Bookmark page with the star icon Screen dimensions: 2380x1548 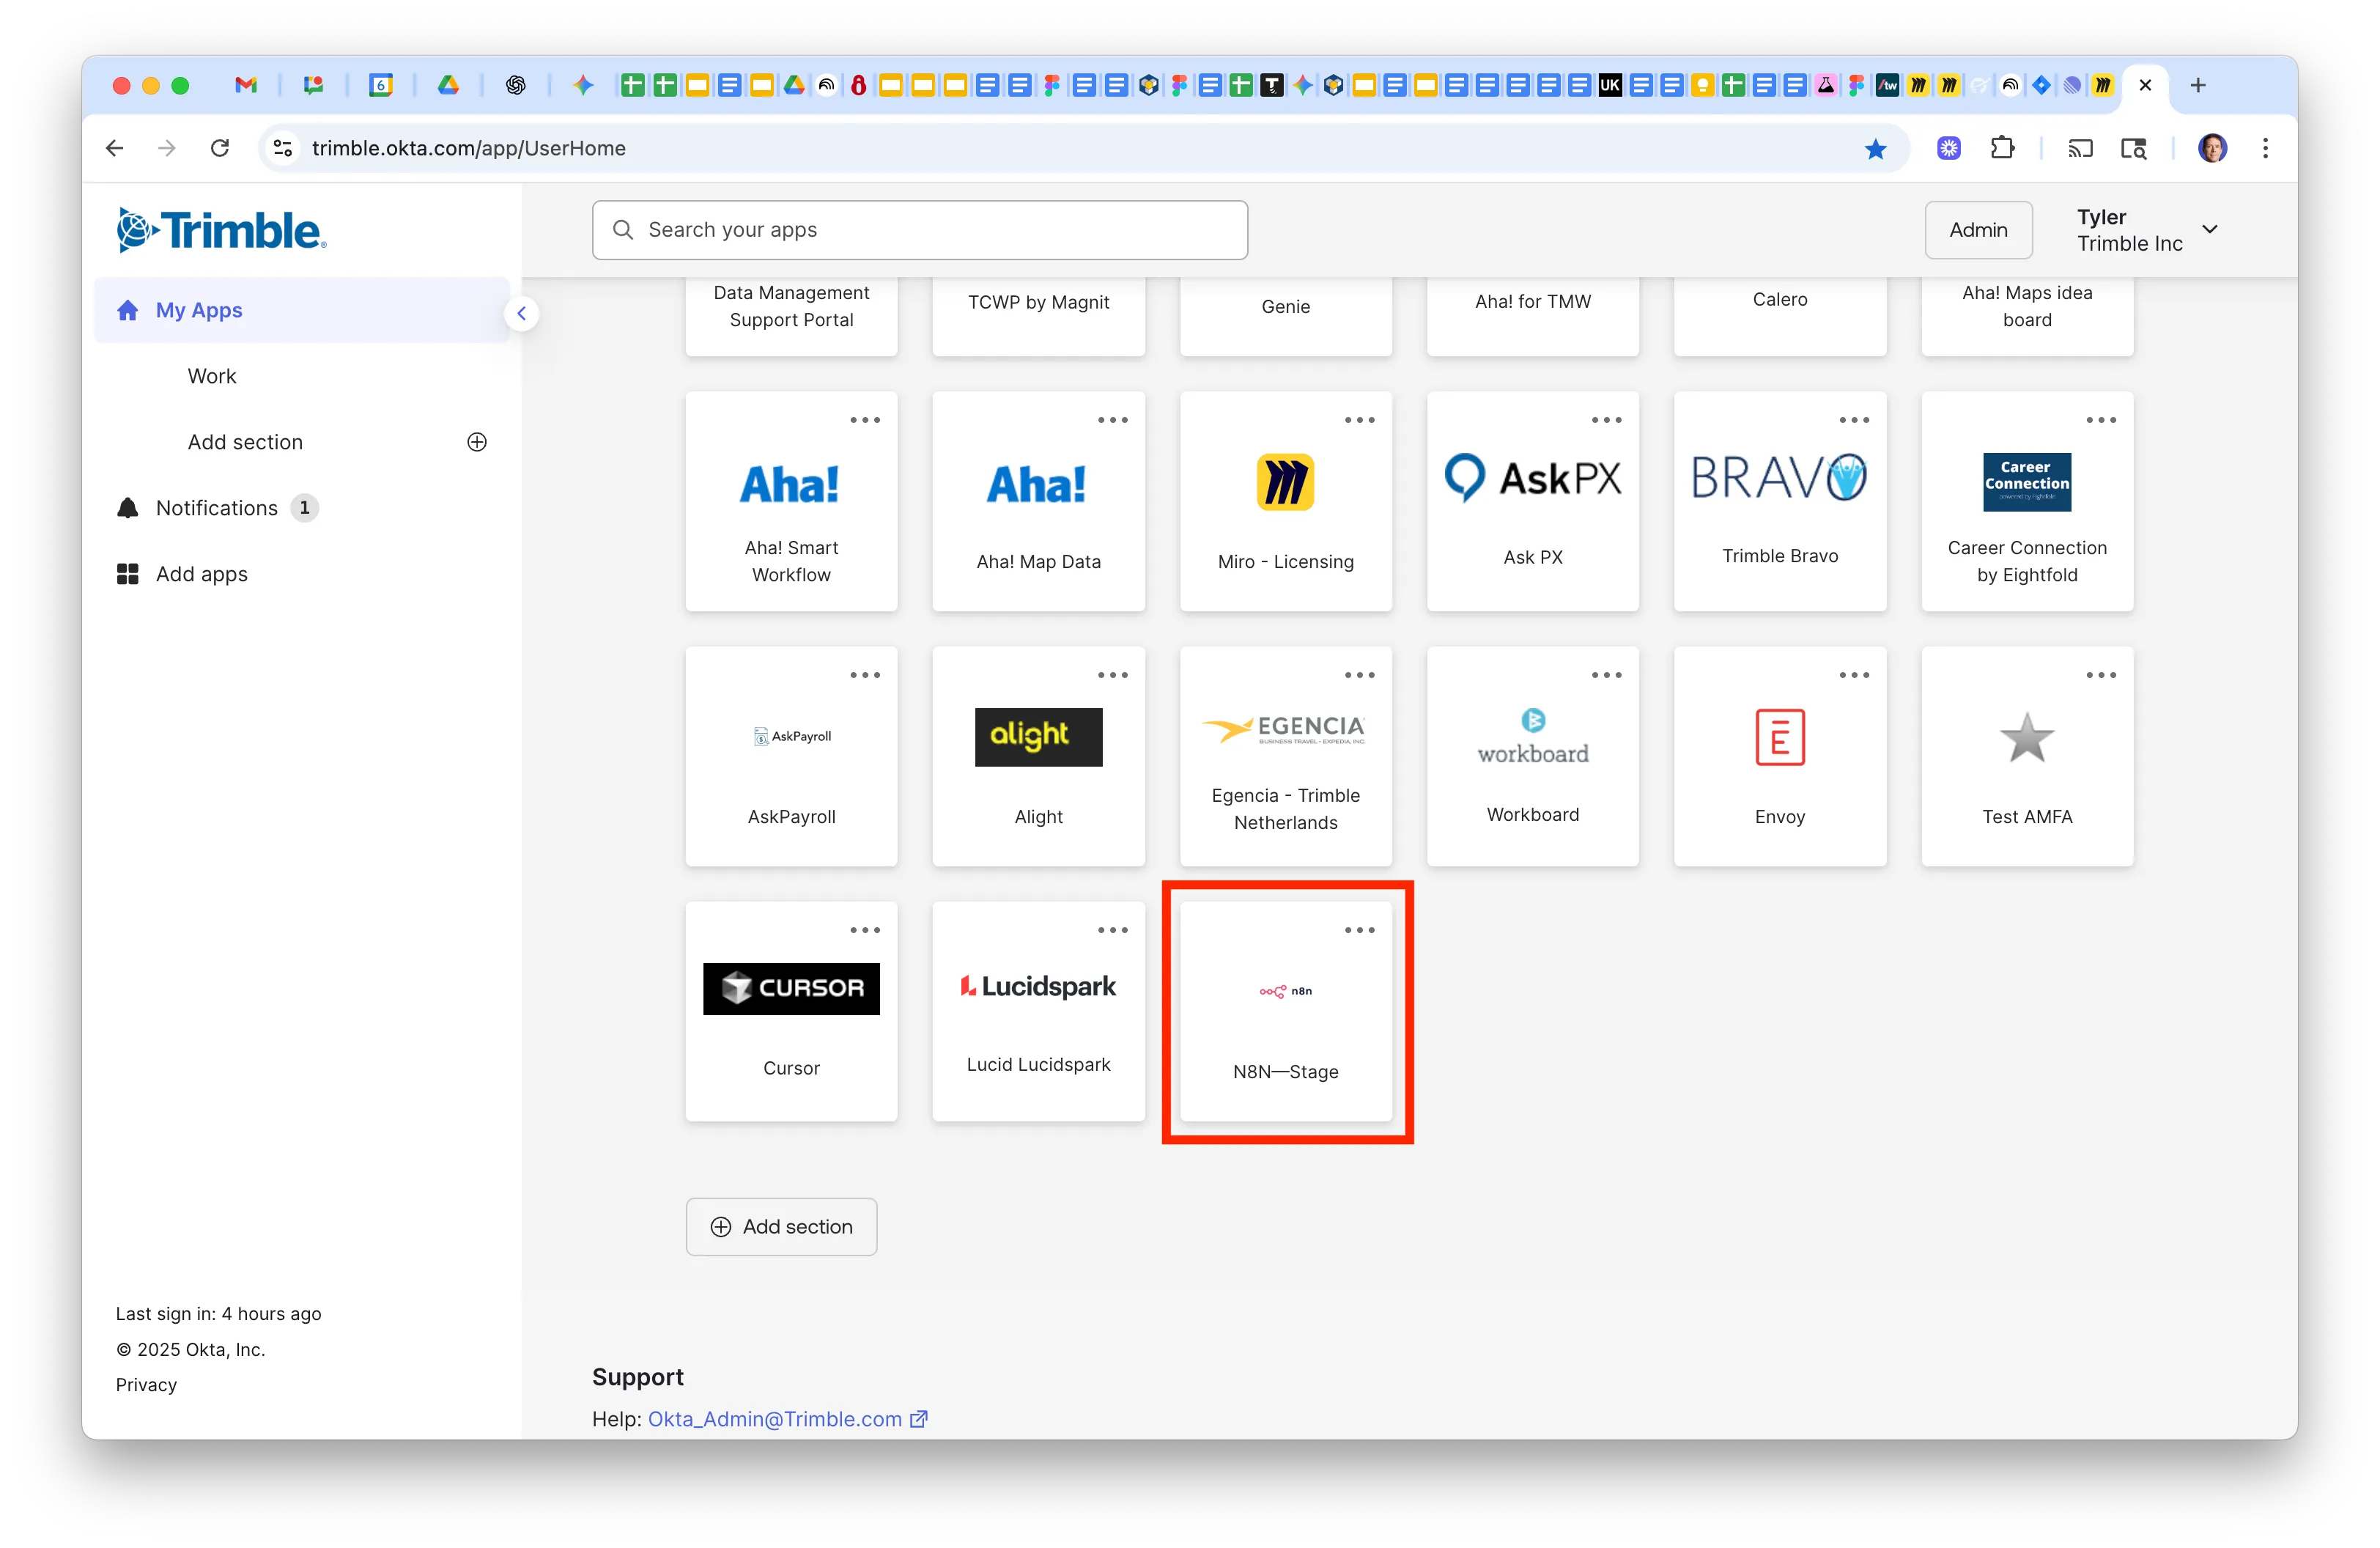[1875, 149]
